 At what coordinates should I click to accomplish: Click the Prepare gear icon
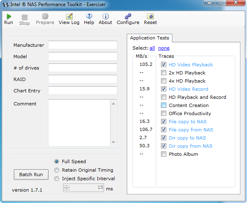(45, 16)
